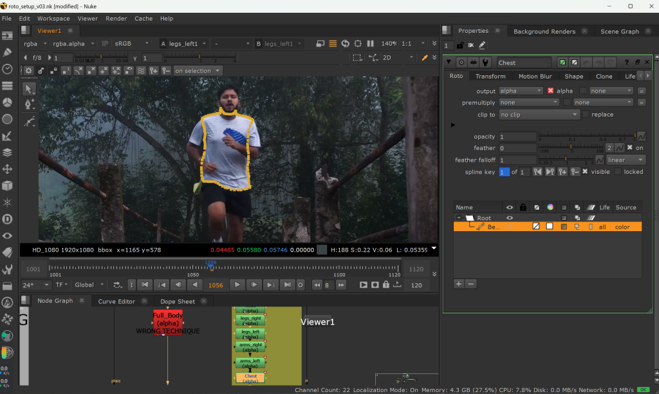Image resolution: width=659 pixels, height=394 pixels.
Task: Switch to the Motion Blur tab
Action: (535, 76)
